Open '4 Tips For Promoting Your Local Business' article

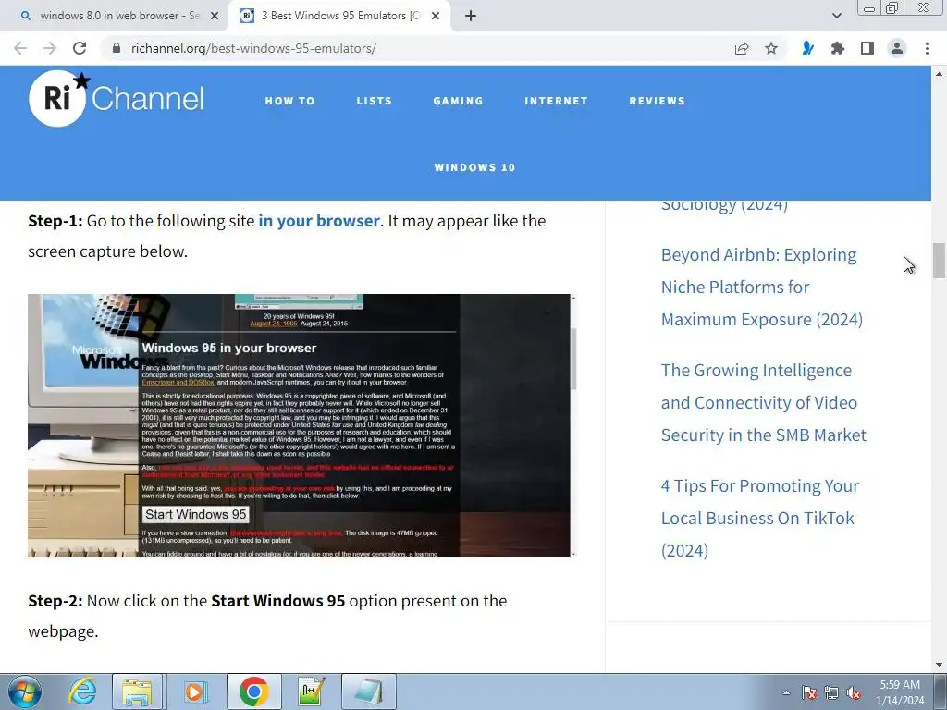coord(760,518)
